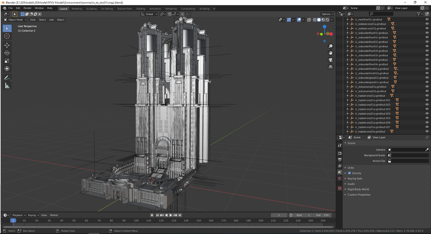Select the Cursor tool in the left toolbar
The width and height of the screenshot is (431, 234).
(7, 36)
